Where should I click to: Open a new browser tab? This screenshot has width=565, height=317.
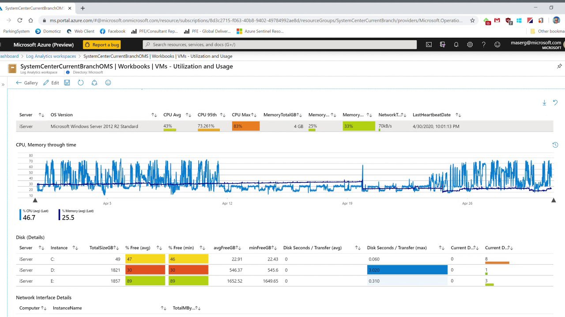[x=83, y=8]
